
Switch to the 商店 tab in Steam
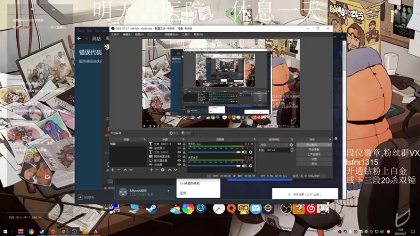pos(97,39)
